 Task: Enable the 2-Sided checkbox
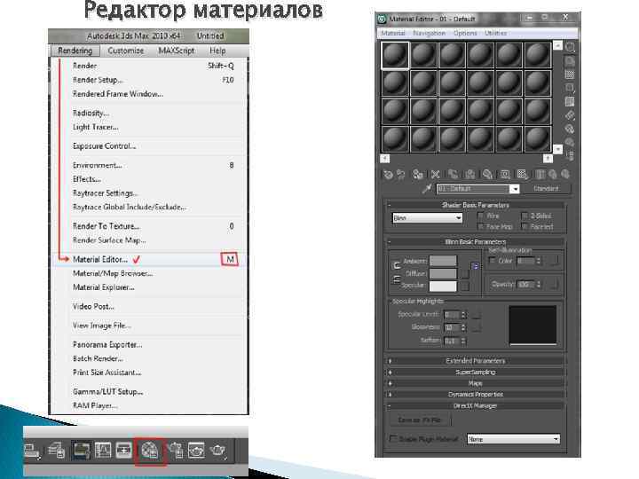pyautogui.click(x=525, y=216)
